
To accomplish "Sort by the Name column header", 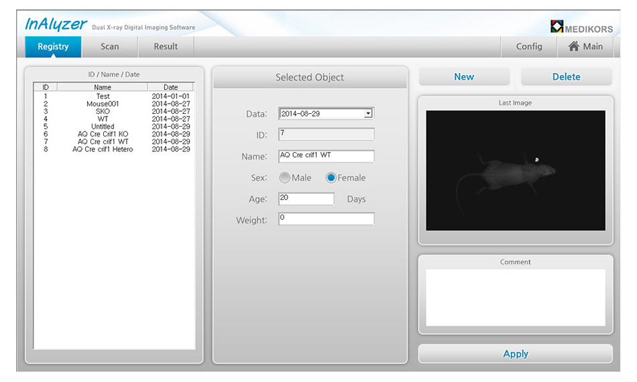I will tap(103, 87).
